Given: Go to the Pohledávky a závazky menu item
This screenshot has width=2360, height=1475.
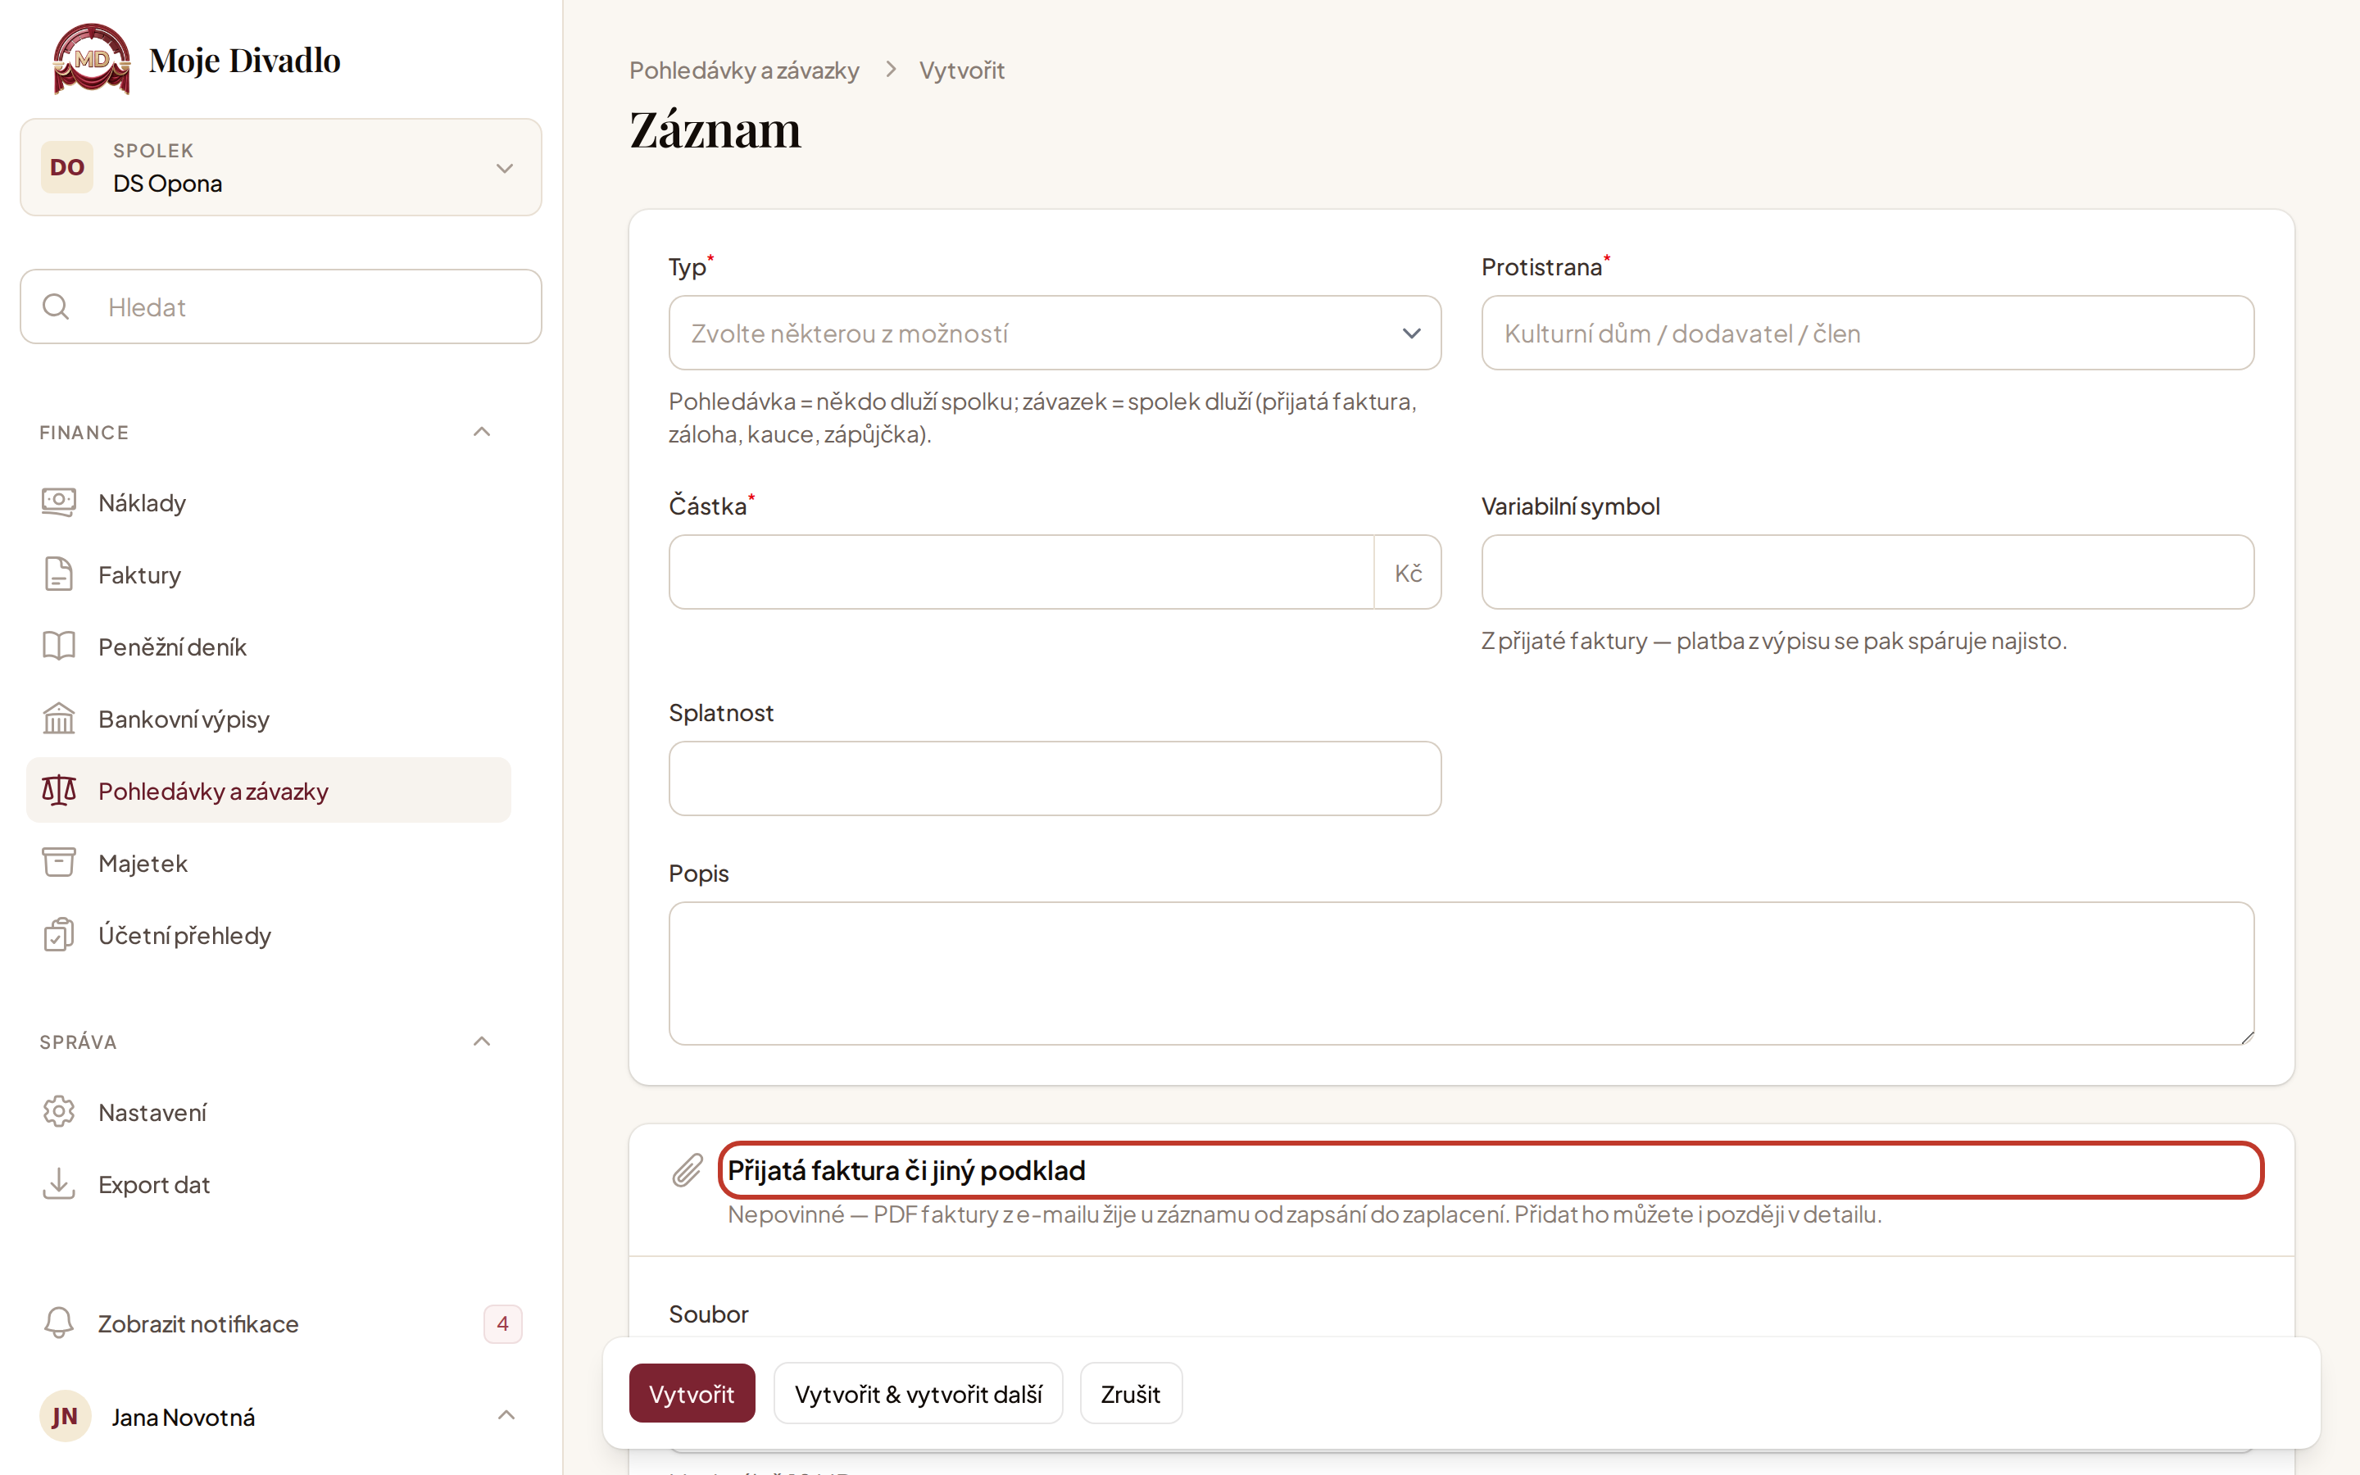Looking at the screenshot, I should (268, 790).
